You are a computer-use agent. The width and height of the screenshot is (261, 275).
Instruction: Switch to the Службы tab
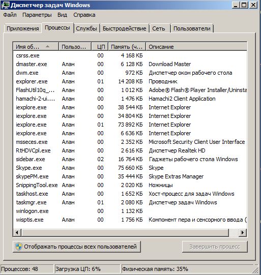(86, 28)
